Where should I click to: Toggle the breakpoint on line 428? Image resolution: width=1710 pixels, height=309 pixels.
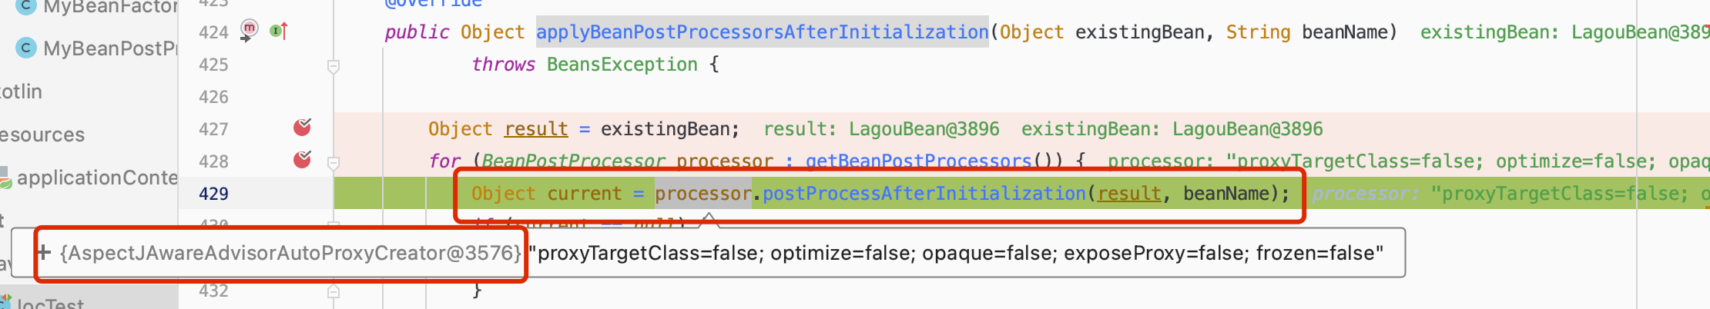302,160
